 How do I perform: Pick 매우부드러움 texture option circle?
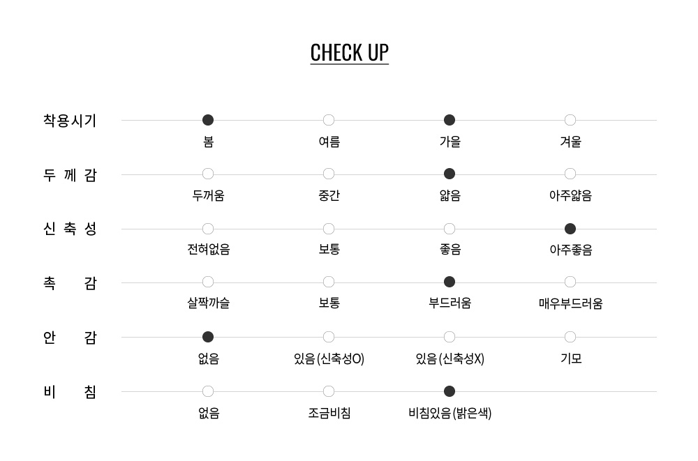570,282
